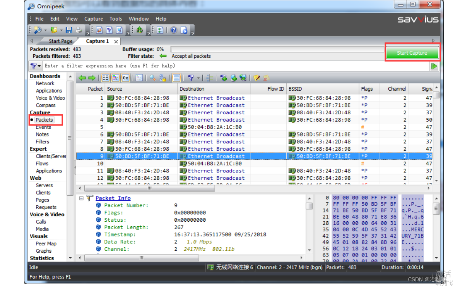Click the Packet Info link heading

click(113, 198)
